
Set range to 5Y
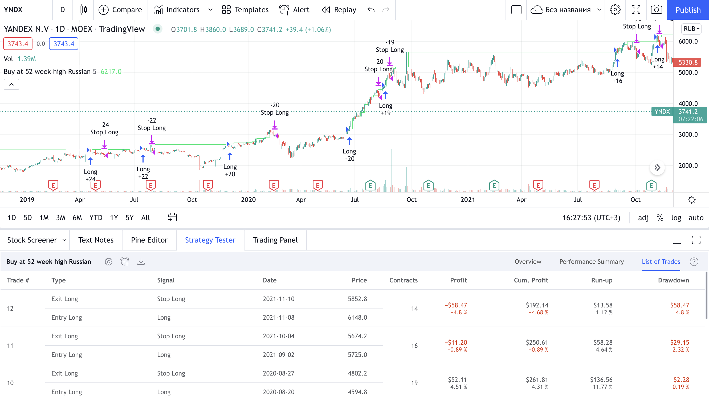pyautogui.click(x=129, y=218)
